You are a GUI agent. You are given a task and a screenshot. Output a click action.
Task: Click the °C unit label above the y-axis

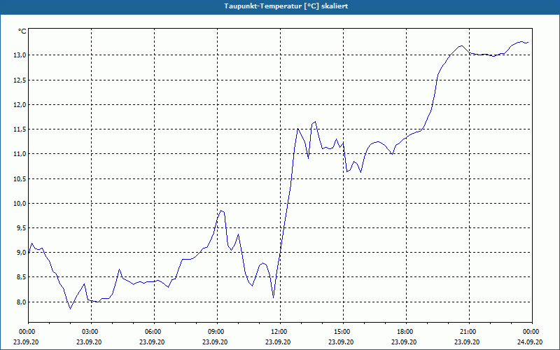point(22,31)
